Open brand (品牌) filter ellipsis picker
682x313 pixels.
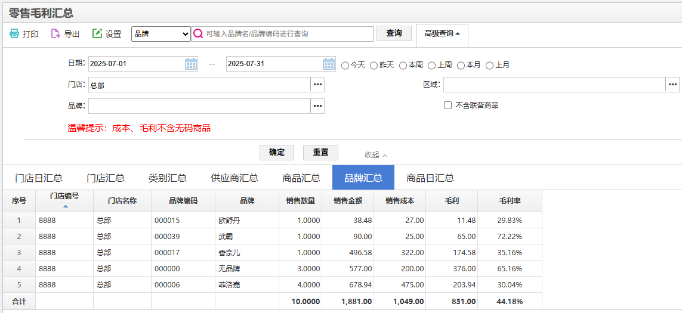(317, 106)
